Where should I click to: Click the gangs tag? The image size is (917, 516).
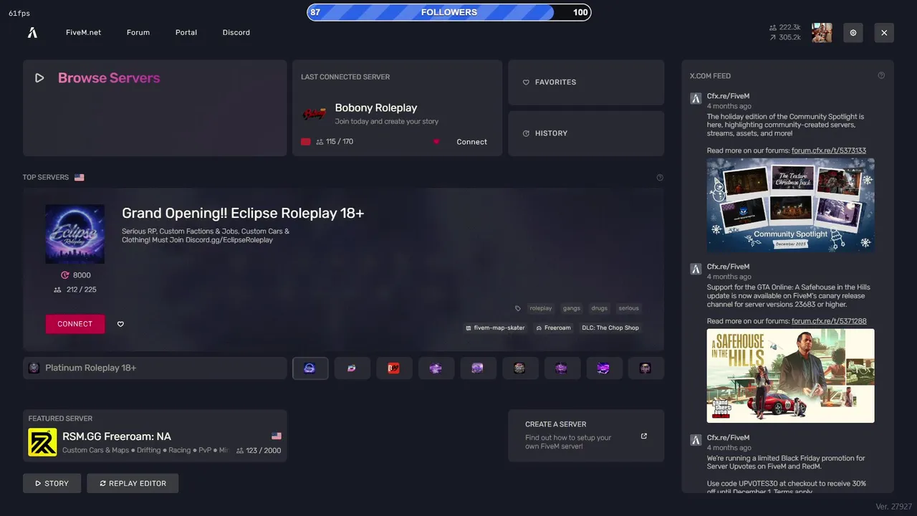[x=572, y=309]
